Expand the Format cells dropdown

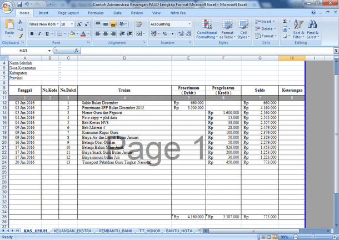(276, 36)
